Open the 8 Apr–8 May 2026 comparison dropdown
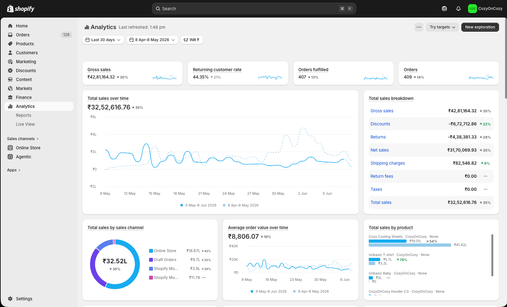Viewport: 507px width, 307px height. point(152,40)
